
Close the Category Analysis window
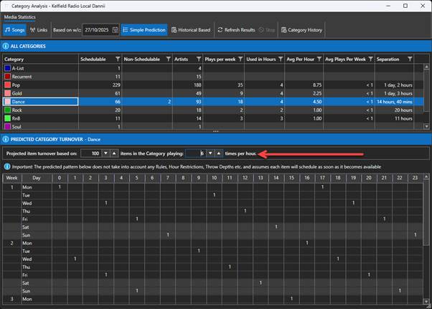(x=423, y=6)
